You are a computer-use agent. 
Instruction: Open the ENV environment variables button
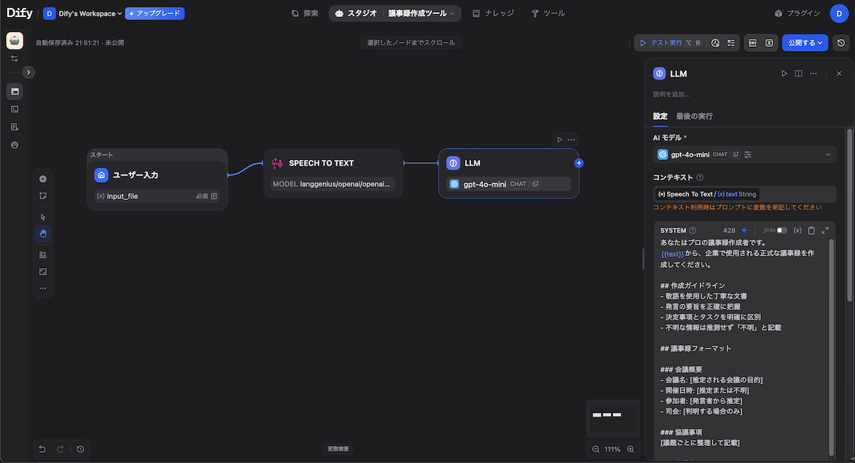click(x=752, y=43)
